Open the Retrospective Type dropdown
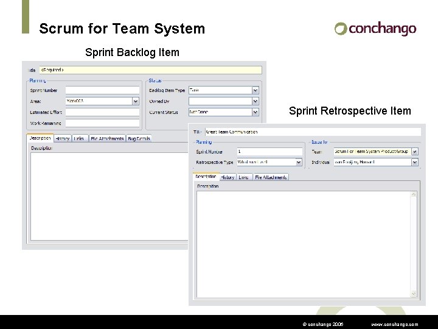This screenshot has height=329, width=438. click(x=299, y=162)
